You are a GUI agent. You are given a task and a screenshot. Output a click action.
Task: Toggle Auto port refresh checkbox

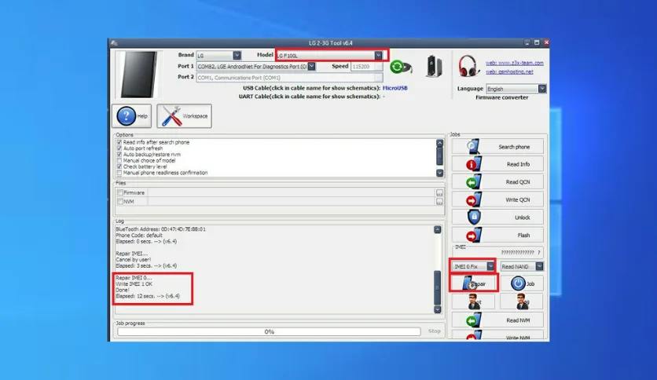(119, 148)
